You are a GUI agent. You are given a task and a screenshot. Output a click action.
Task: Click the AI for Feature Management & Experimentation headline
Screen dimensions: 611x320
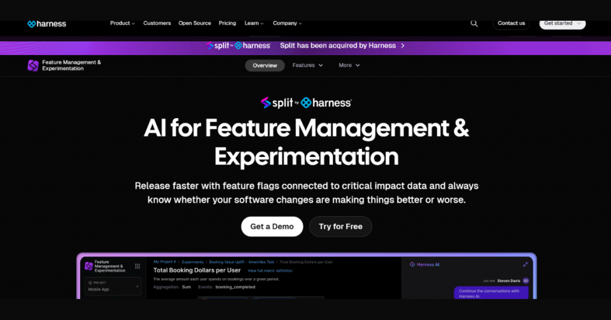(x=306, y=142)
